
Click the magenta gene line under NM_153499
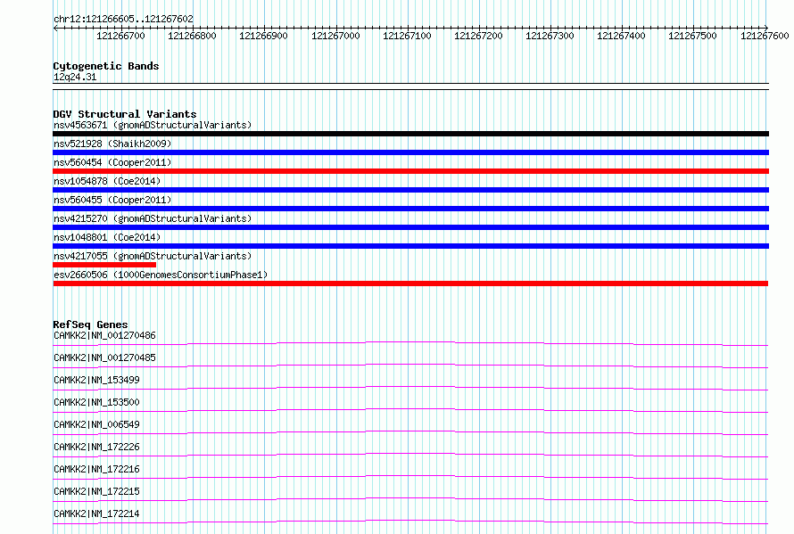(410, 387)
